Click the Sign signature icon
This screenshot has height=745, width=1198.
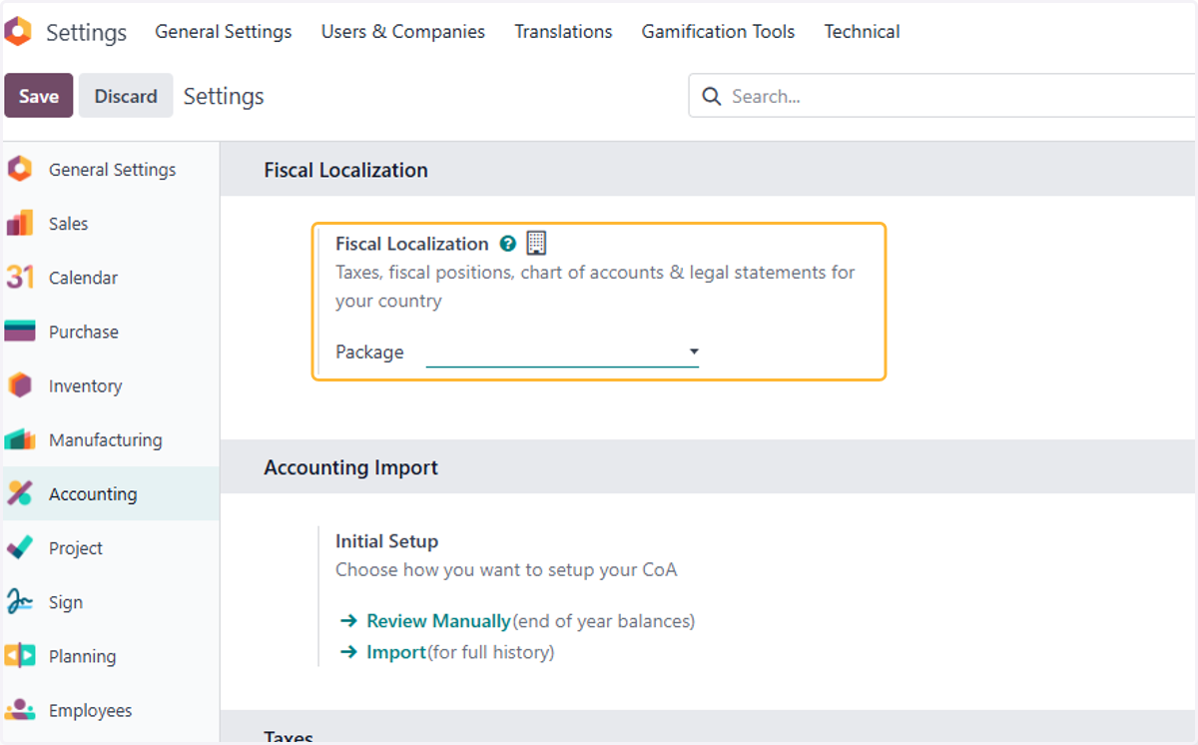pyautogui.click(x=20, y=601)
